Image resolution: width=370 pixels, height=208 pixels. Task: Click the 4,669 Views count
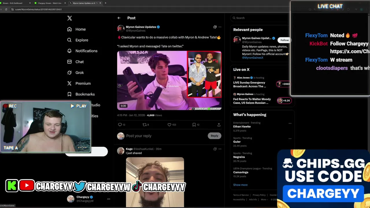click(154, 115)
